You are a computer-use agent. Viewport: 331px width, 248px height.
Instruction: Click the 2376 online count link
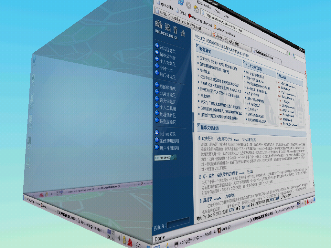tap(231, 210)
